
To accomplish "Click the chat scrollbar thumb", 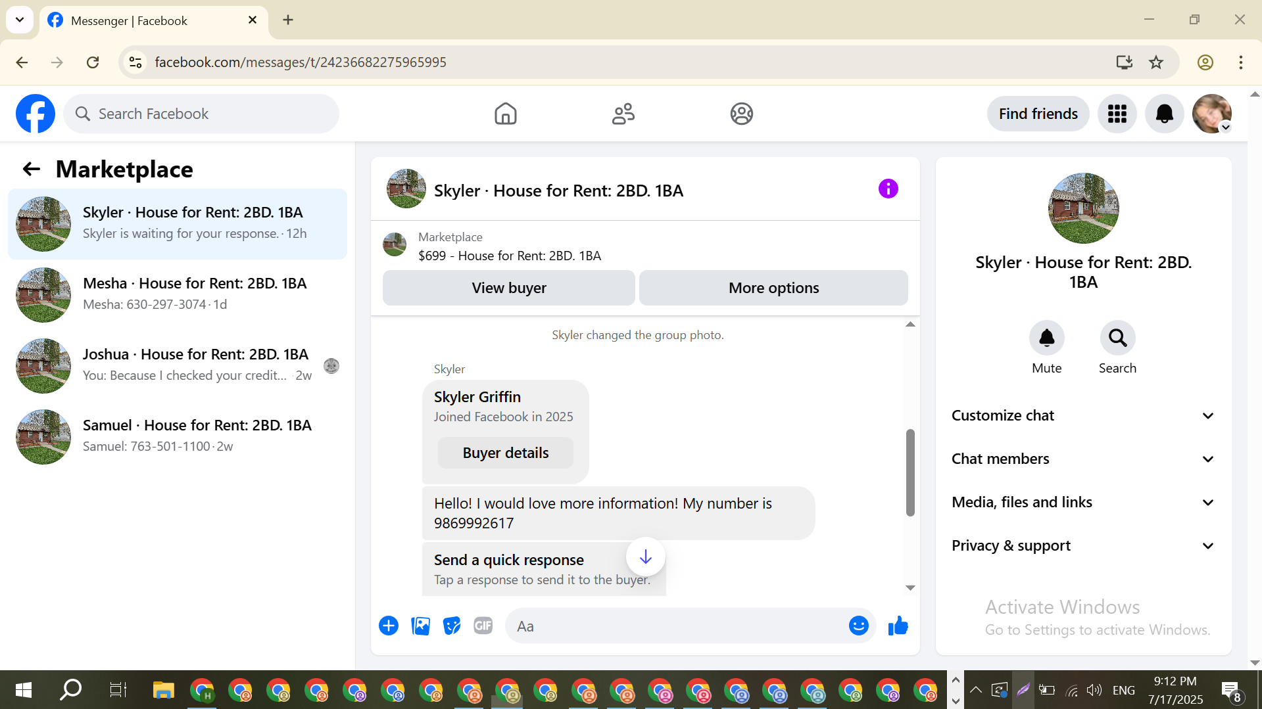I will coord(910,472).
